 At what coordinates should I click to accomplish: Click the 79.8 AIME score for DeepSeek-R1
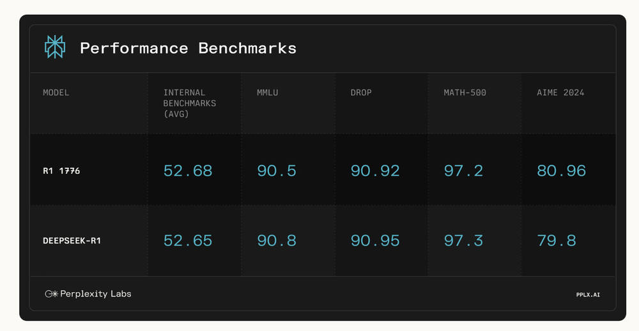[557, 240]
